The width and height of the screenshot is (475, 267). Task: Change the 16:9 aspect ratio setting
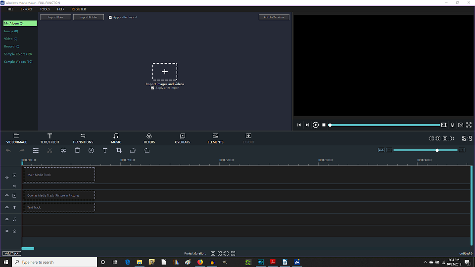coord(467,138)
